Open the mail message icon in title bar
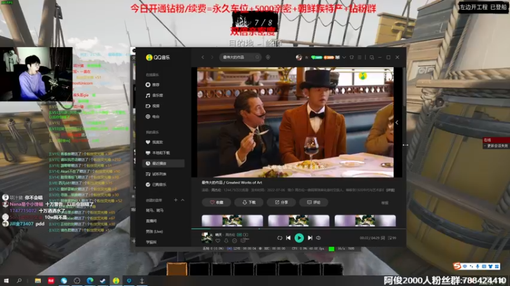Screen dimensions: 510x286 (x=338, y=57)
